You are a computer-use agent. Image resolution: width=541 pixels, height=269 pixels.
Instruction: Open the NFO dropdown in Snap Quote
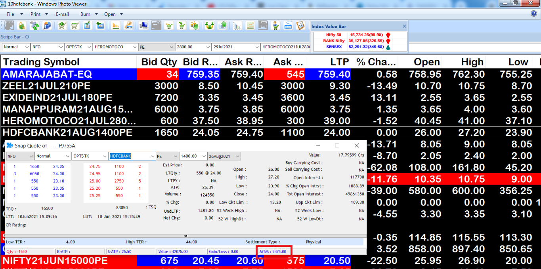click(x=31, y=156)
